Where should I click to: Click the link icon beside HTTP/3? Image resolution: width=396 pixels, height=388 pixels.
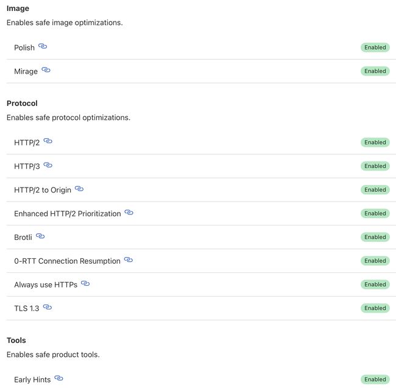(48, 165)
